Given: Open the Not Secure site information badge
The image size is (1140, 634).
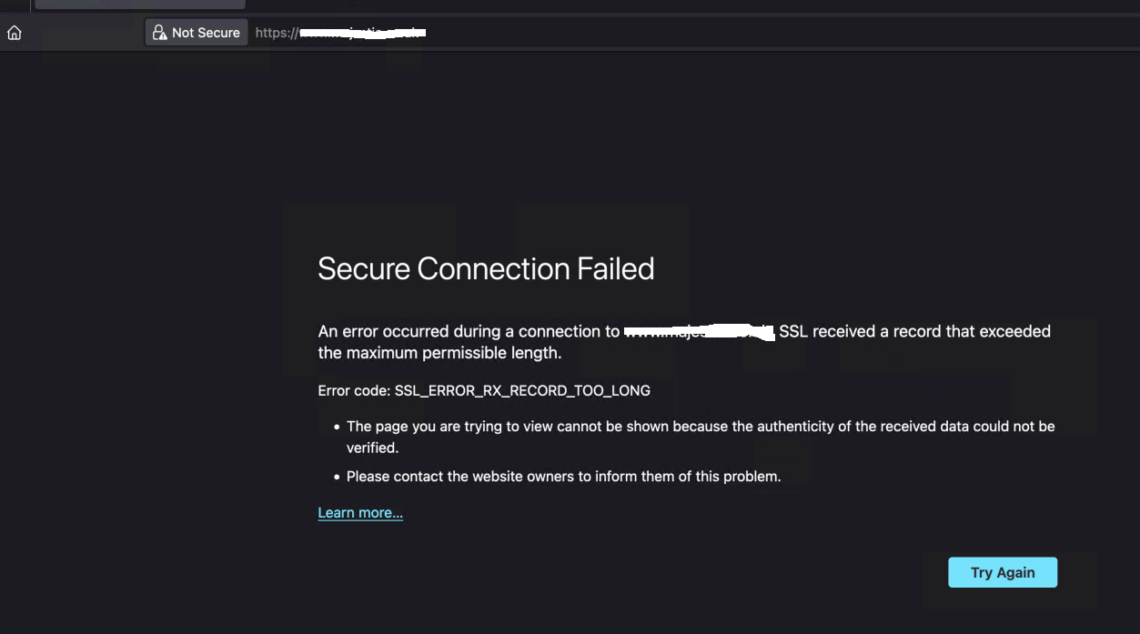Looking at the screenshot, I should [x=197, y=33].
